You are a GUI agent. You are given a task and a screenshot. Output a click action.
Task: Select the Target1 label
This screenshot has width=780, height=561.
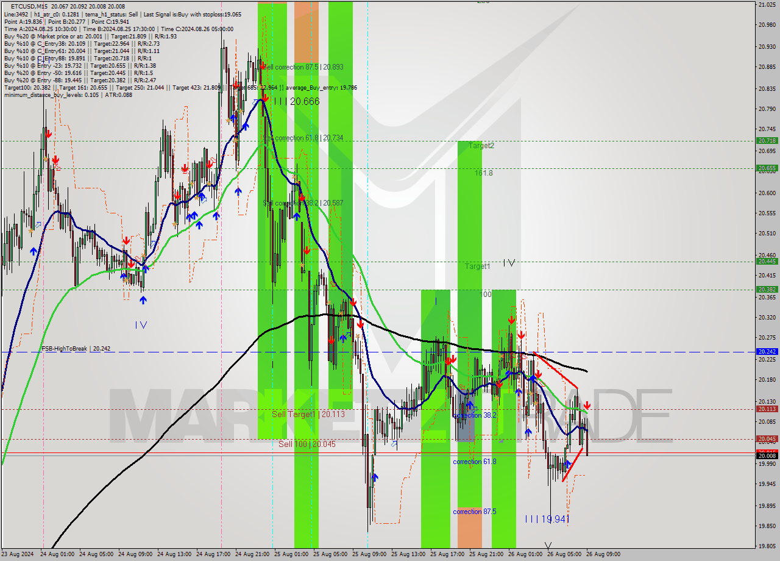click(x=477, y=266)
